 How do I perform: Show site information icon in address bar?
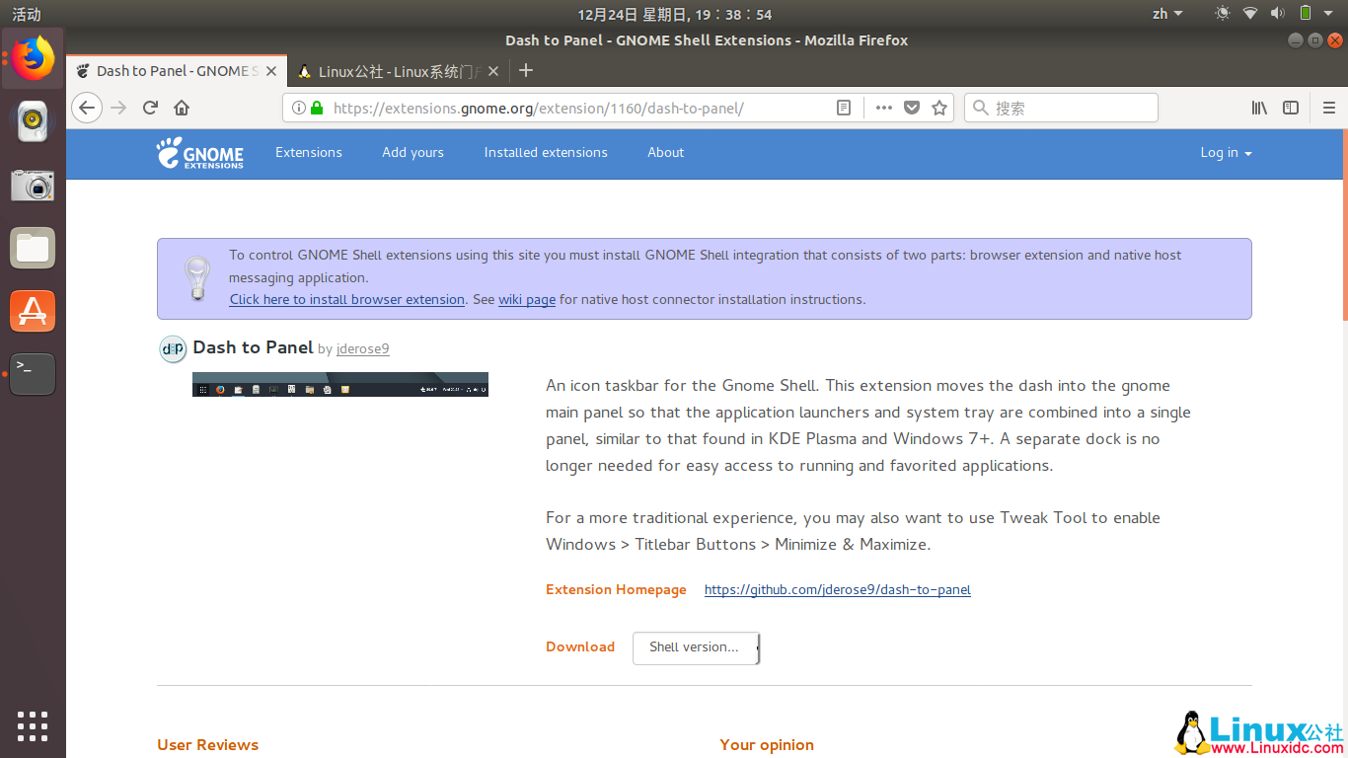(x=299, y=108)
